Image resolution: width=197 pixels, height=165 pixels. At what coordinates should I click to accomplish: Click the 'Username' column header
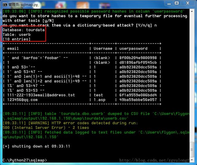[103, 48]
